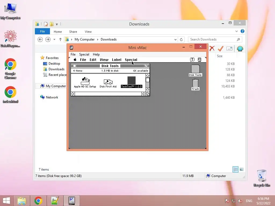Screen dimensions: 275x206
Task: Switch to details view icon in Explorer
Action: tap(235, 169)
